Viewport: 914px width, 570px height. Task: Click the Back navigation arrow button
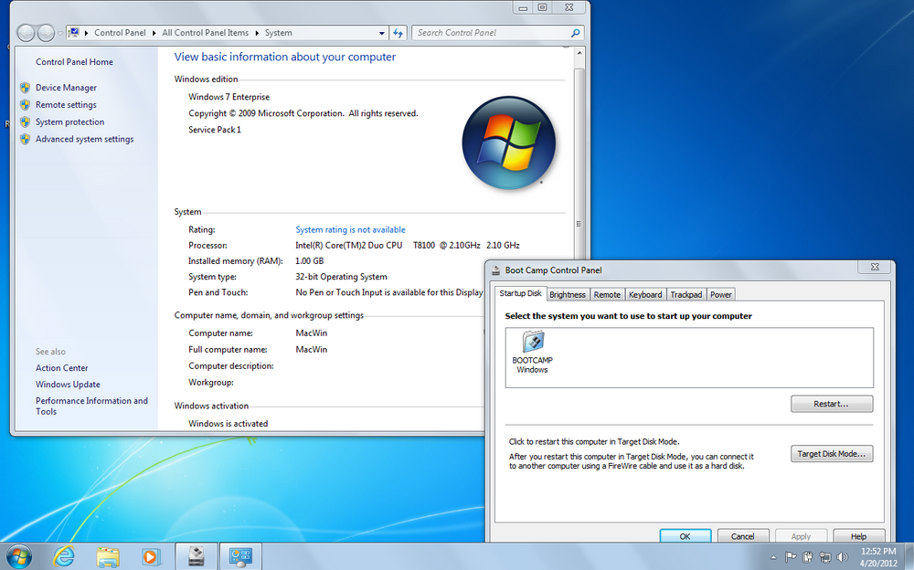26,33
